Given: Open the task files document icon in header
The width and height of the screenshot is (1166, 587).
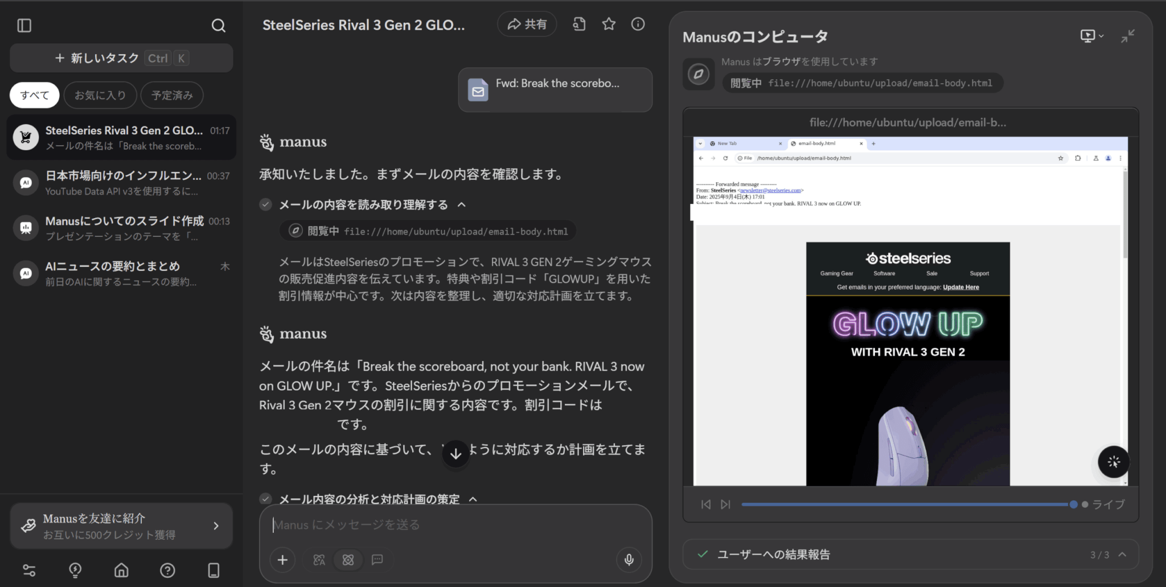Looking at the screenshot, I should click(579, 24).
